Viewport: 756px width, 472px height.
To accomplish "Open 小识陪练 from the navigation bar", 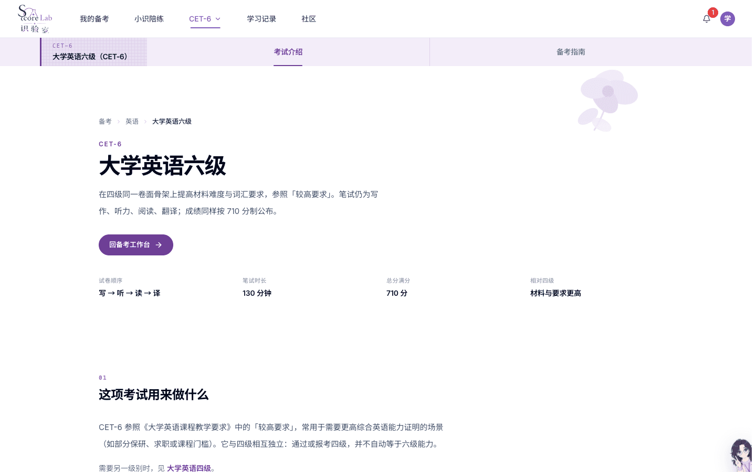I will pos(149,19).
